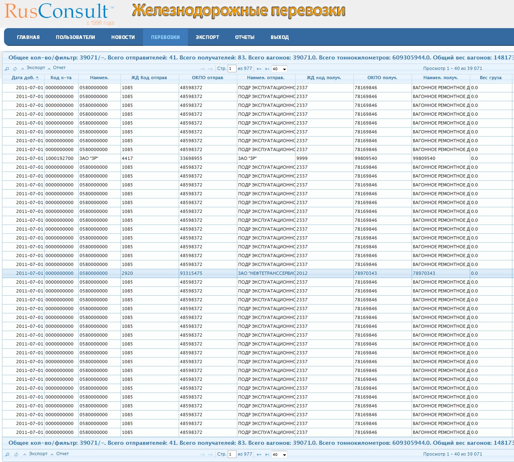Screen dimensions: 514x462
Task: Sort by ОКПО отправ column header
Action: (x=208, y=78)
